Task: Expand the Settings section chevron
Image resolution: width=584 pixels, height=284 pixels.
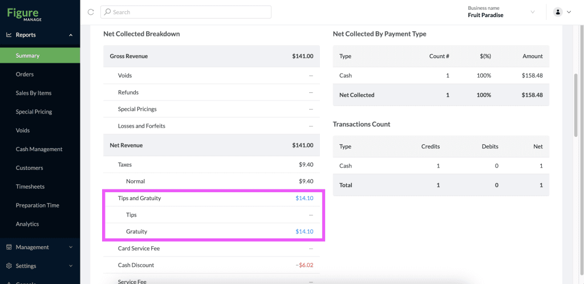Action: pyautogui.click(x=71, y=266)
